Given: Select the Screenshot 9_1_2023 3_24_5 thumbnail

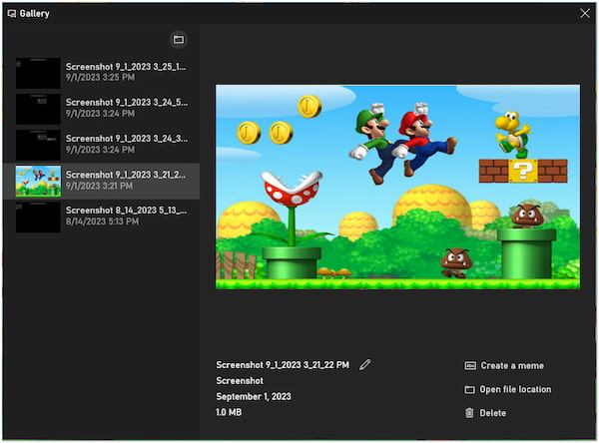Looking at the screenshot, I should point(38,108).
